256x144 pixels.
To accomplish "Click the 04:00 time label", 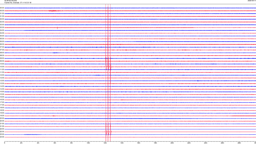I will tap(2, 30).
